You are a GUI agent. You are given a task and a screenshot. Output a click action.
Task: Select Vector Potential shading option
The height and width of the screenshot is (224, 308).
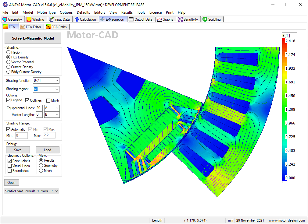(x=8, y=62)
